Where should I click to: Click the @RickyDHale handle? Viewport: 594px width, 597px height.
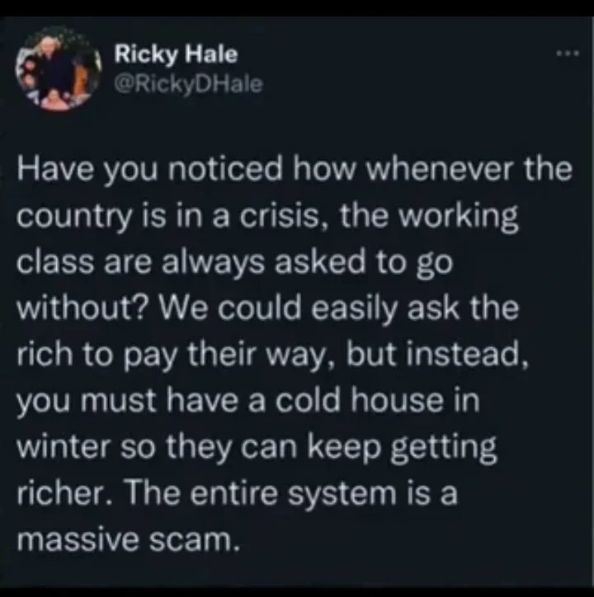click(189, 85)
